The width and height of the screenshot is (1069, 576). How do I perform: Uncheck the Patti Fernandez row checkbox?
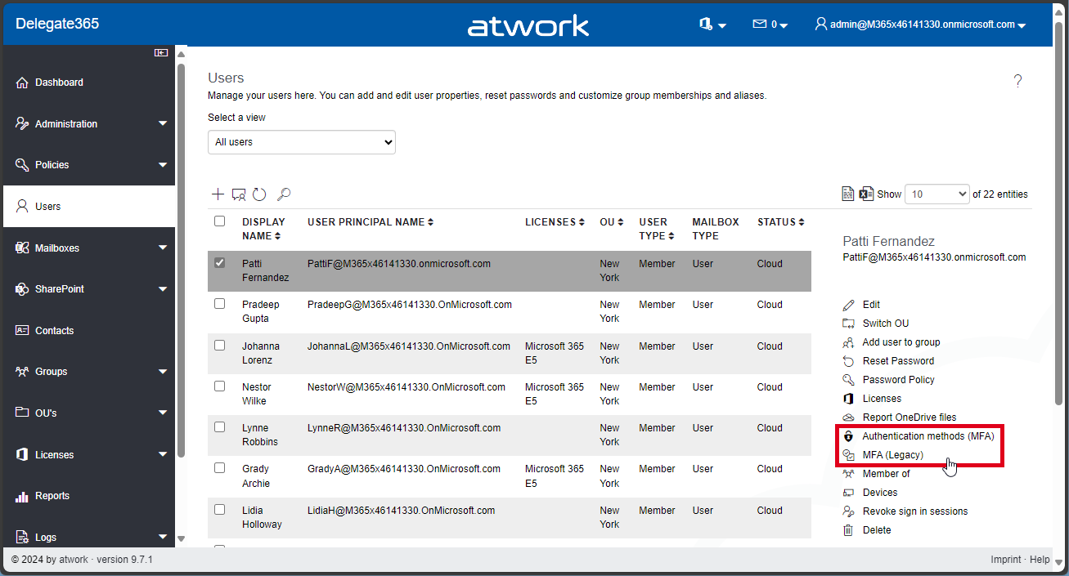point(219,263)
